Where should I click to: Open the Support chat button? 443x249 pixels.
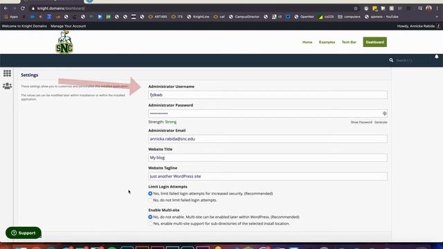tap(24, 233)
